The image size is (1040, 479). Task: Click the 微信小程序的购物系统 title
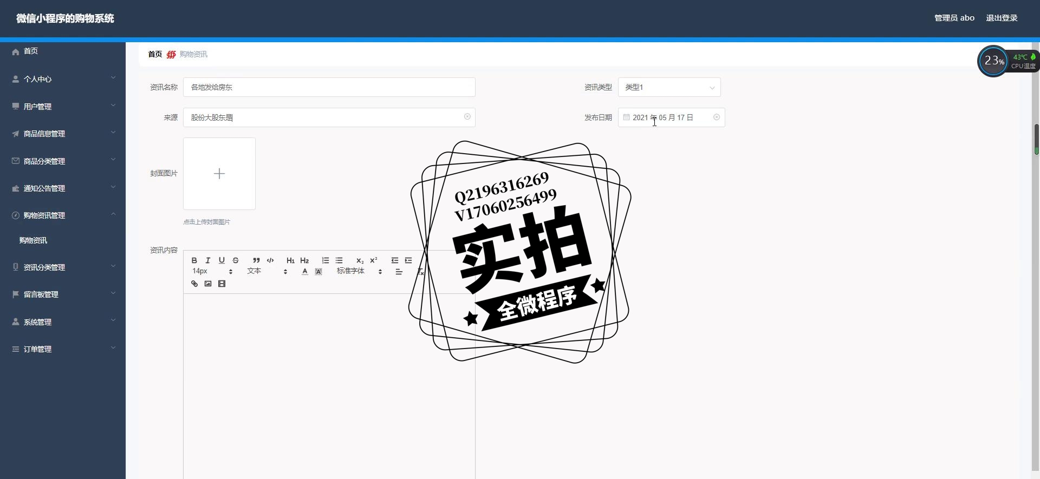(65, 18)
